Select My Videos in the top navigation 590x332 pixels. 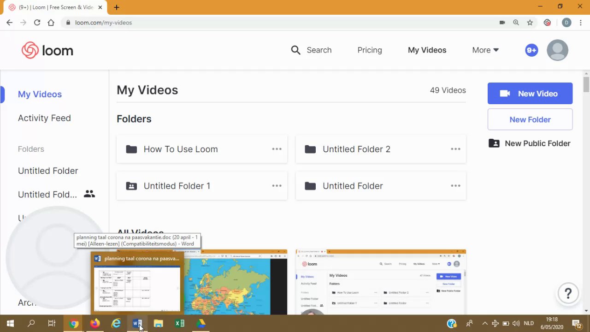[427, 50]
